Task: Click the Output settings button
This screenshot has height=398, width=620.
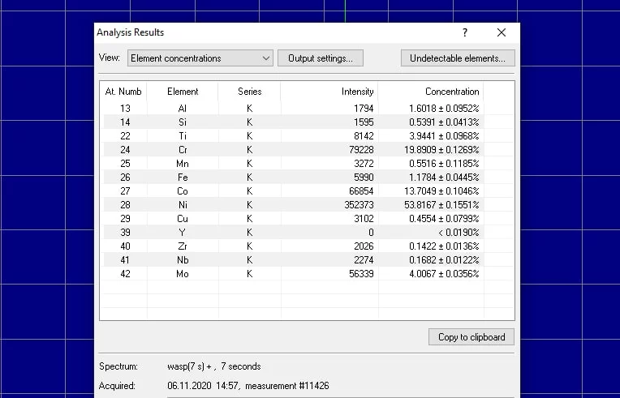Action: coord(320,58)
